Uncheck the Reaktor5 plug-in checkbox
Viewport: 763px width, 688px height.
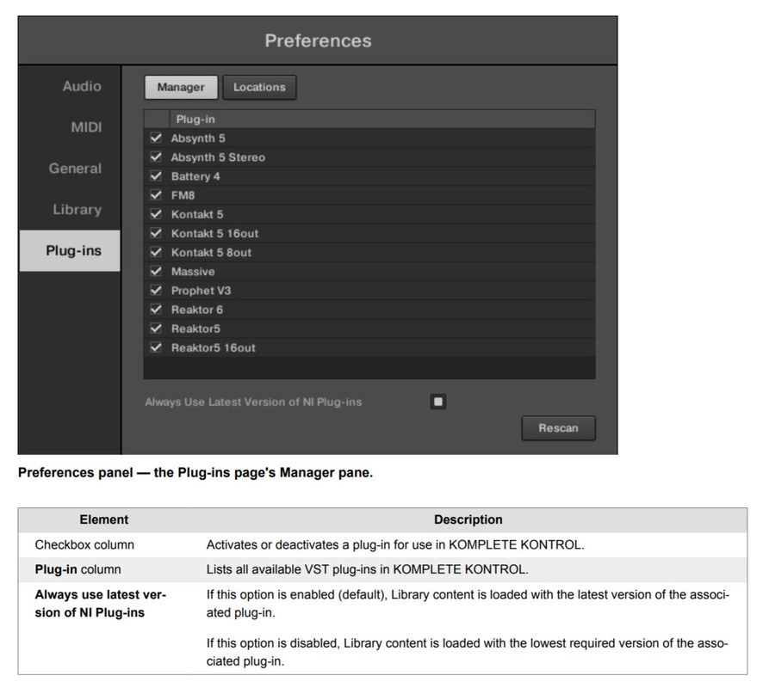tap(156, 329)
